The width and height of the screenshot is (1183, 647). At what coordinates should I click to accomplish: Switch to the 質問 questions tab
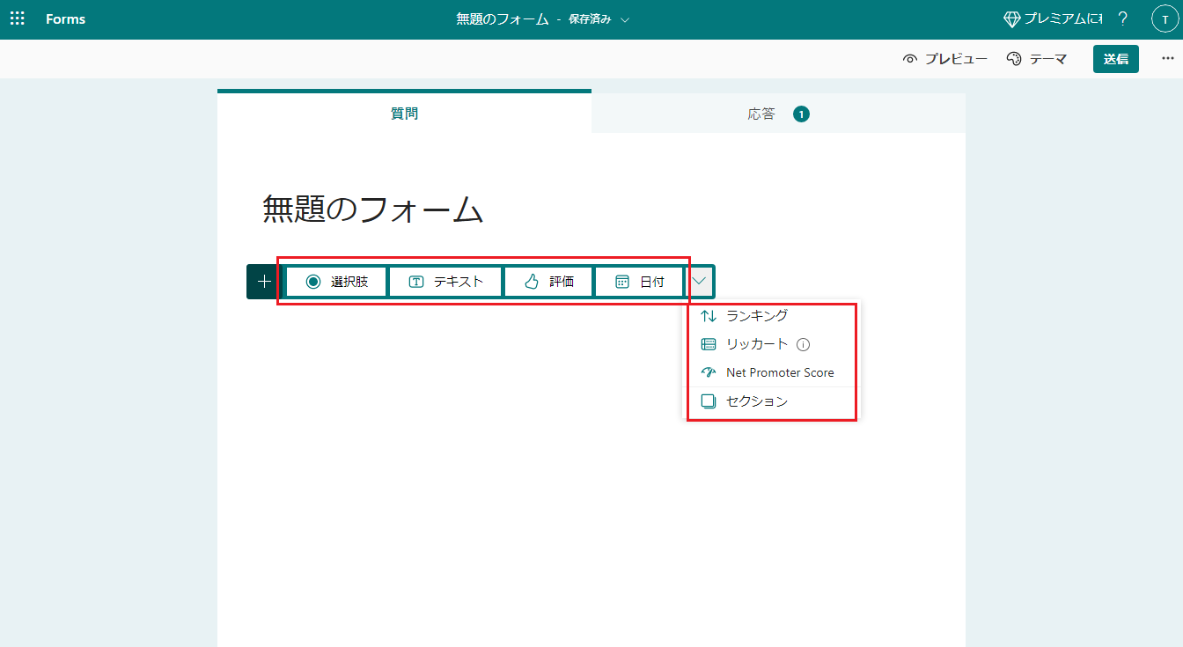coord(404,114)
